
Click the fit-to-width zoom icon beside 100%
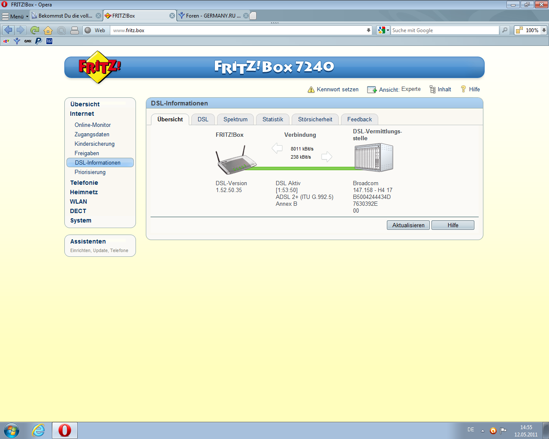519,30
